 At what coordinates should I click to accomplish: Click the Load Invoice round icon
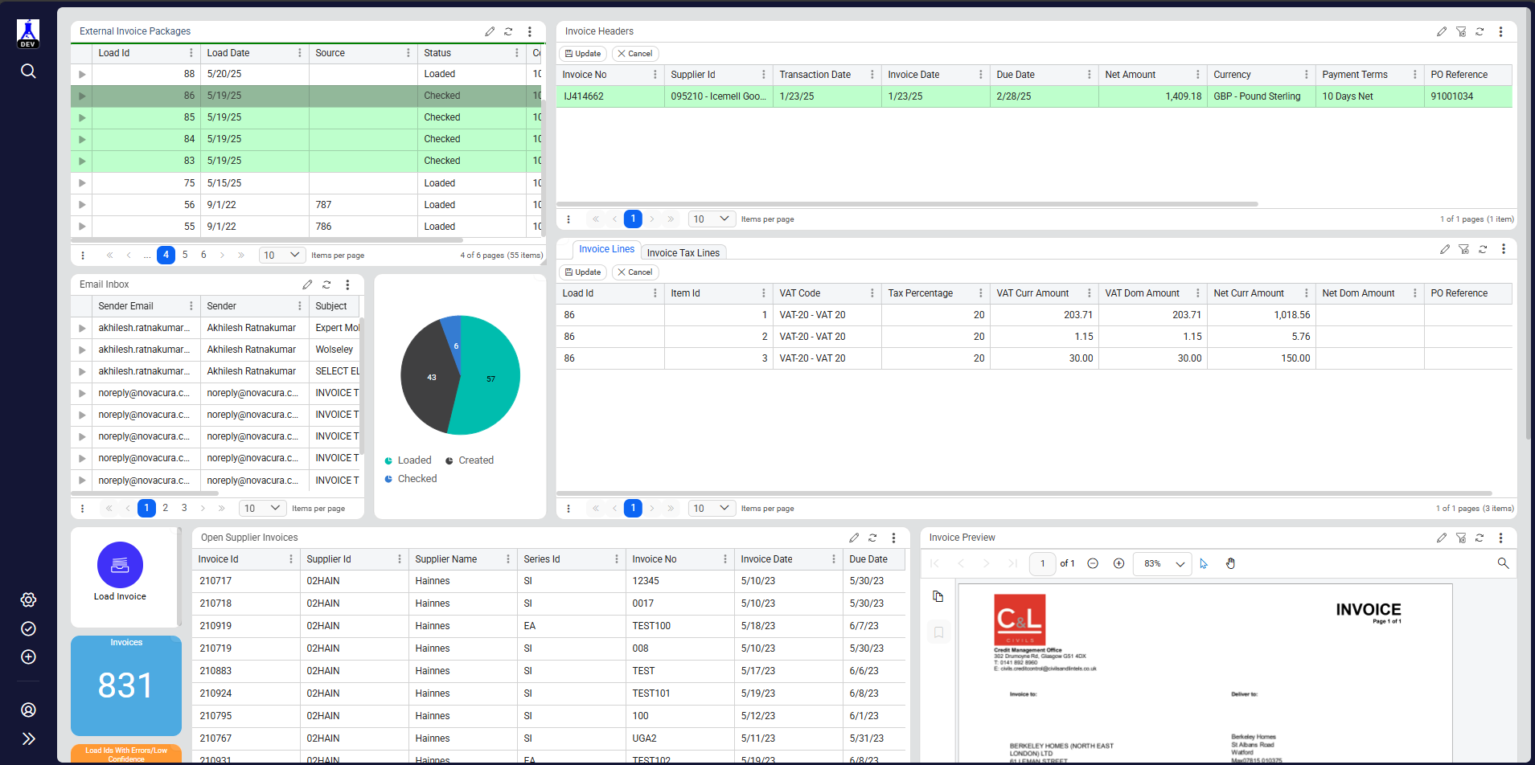tap(120, 565)
